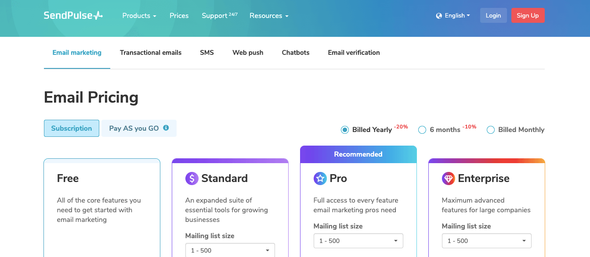Open Enterprise plan mailing list size dropdown
The height and width of the screenshot is (257, 590).
pyautogui.click(x=487, y=241)
